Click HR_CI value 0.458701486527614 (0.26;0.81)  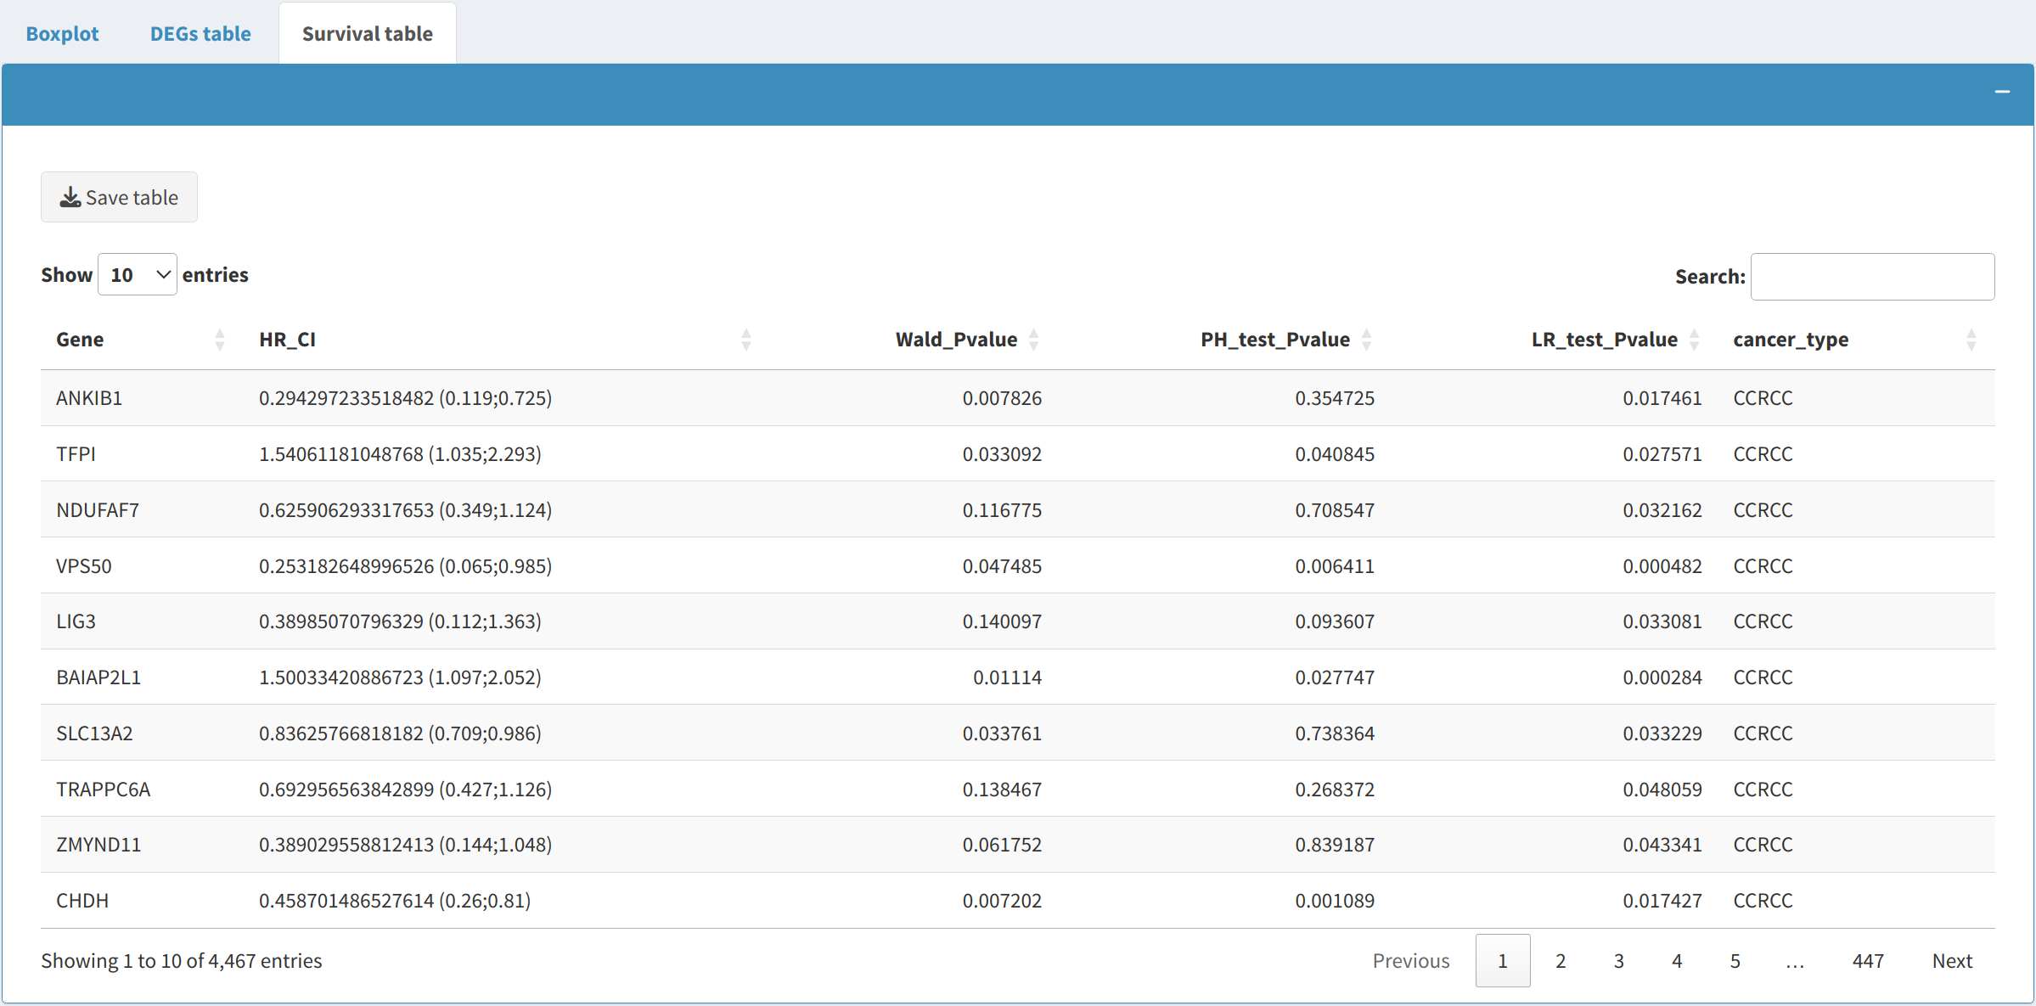(x=395, y=901)
